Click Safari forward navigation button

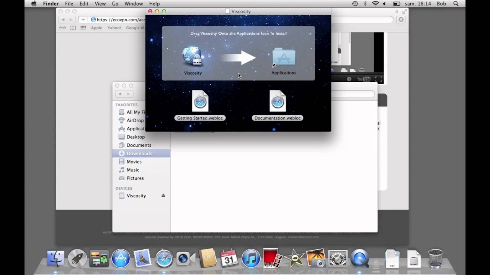72,19
